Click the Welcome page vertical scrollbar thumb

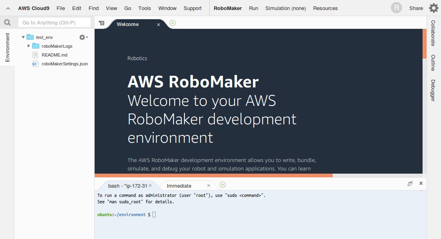[x=425, y=44]
